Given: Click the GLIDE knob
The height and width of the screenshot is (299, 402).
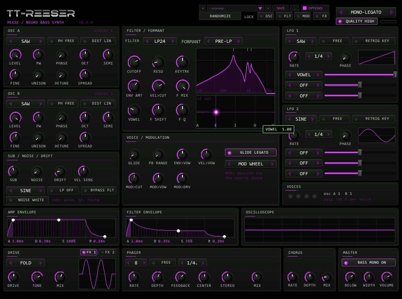Looking at the screenshot, I should tap(134, 154).
